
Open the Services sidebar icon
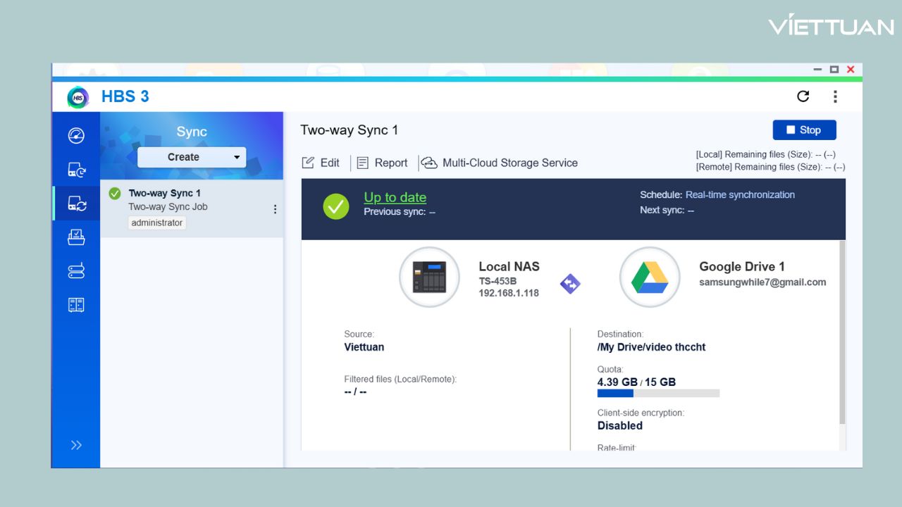[76, 304]
